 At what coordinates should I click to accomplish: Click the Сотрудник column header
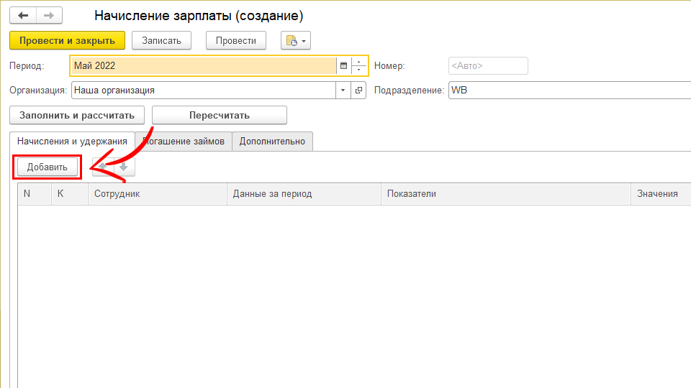158,194
